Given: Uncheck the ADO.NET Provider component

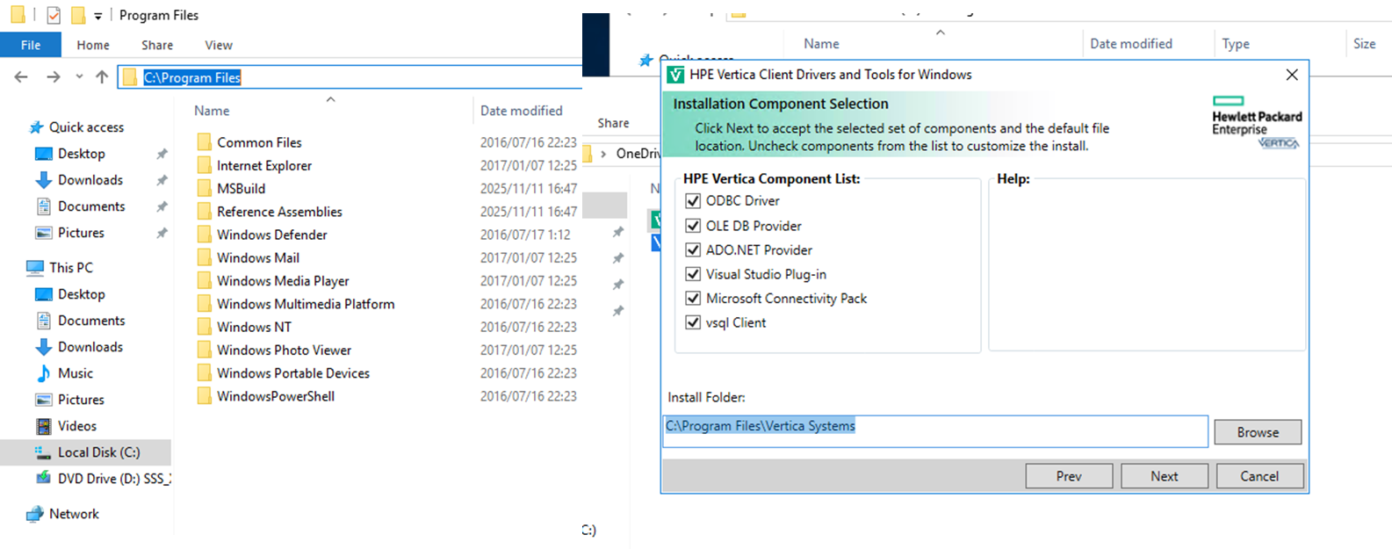Looking at the screenshot, I should [693, 250].
